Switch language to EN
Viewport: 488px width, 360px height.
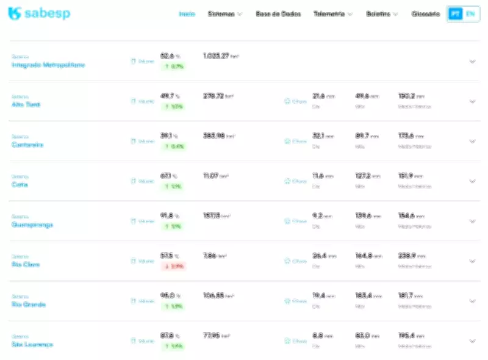point(470,13)
